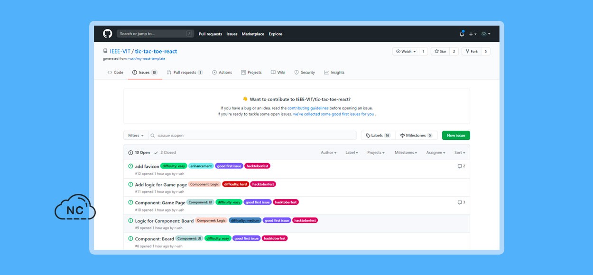Click the open-issue icon beside 'Component: Game Page'
Screen dimensions: 593x275
pos(130,202)
